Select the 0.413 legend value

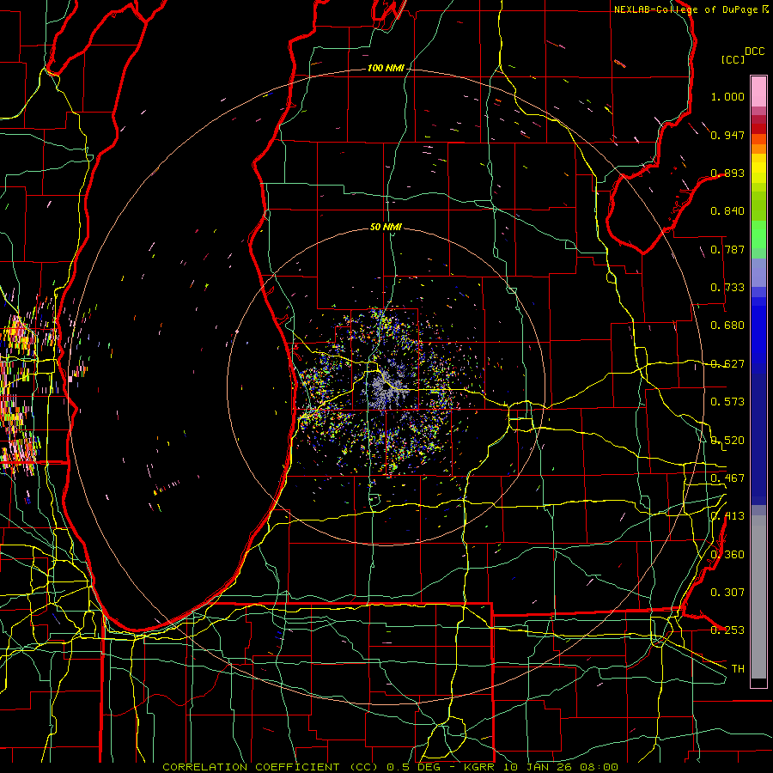click(727, 516)
